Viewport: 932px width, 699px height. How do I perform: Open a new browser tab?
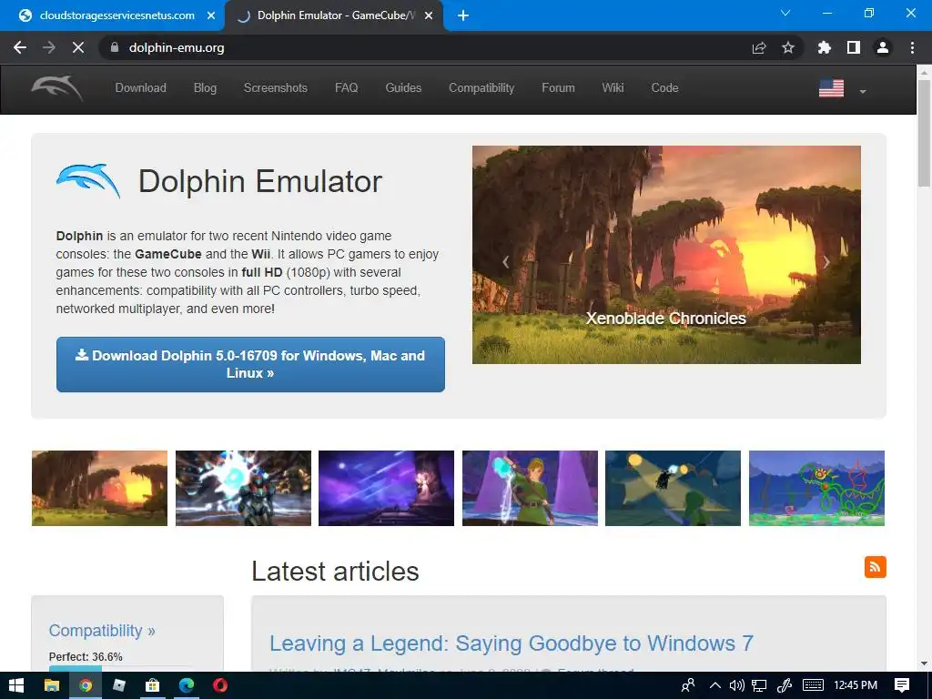(463, 15)
